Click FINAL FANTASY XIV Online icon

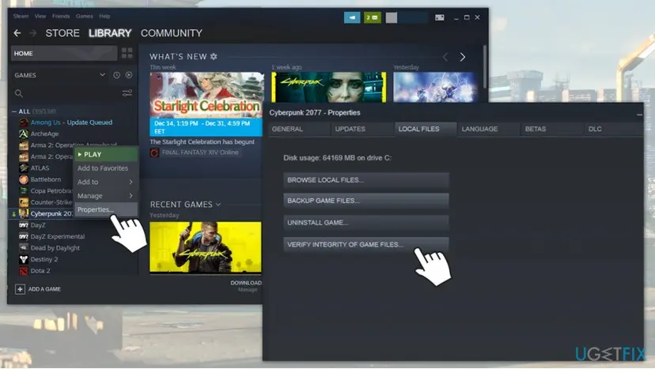pos(154,152)
